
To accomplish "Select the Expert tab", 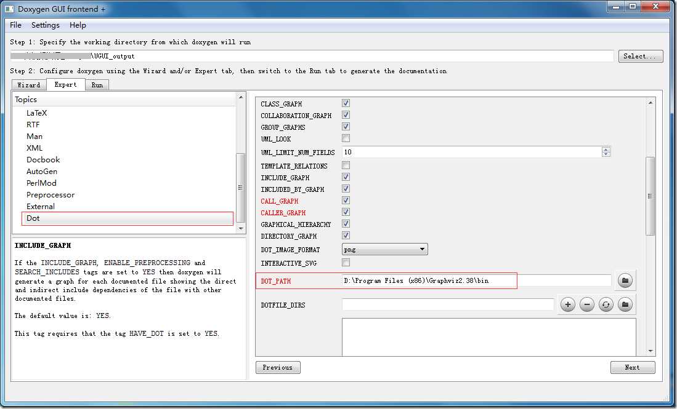I will tap(66, 84).
